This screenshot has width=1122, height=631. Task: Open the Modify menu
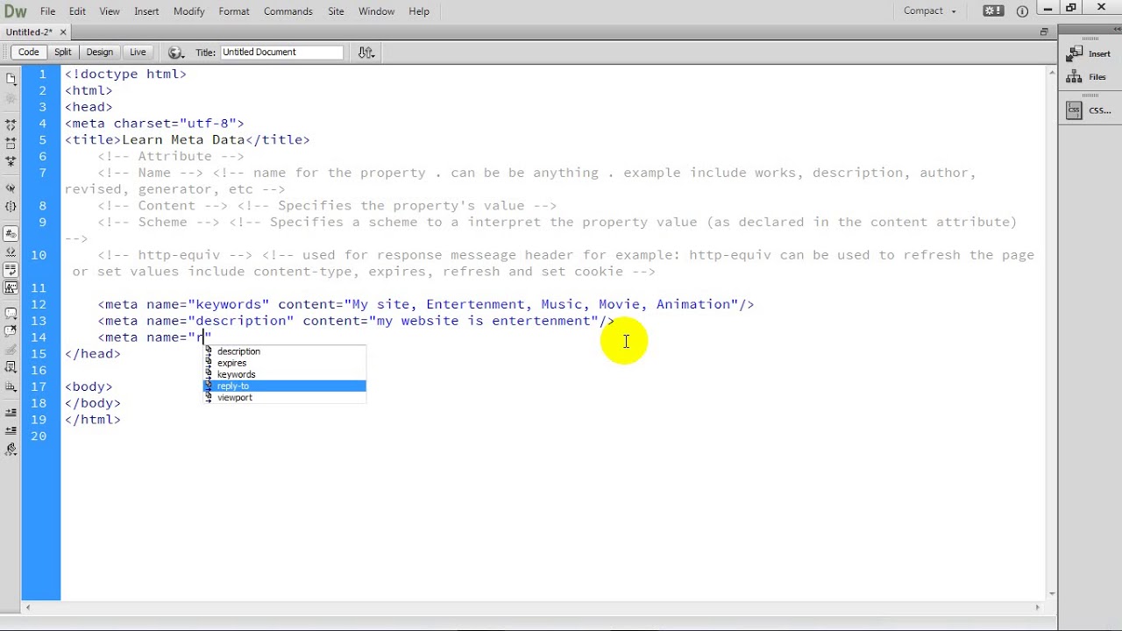pos(188,11)
